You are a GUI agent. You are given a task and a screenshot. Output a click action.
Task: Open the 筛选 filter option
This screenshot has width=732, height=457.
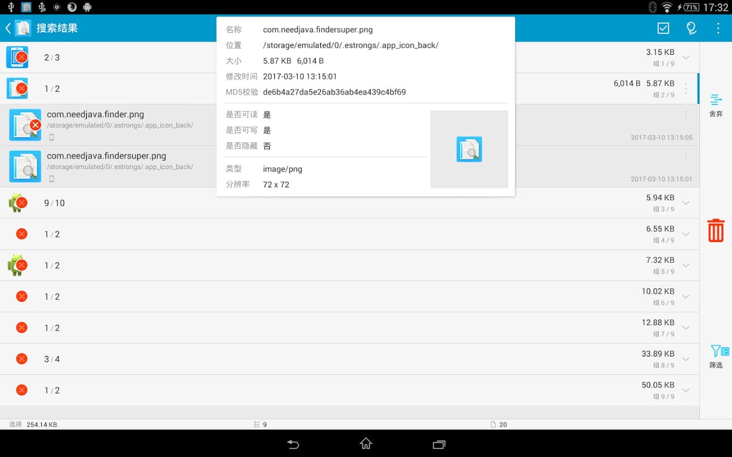(717, 356)
